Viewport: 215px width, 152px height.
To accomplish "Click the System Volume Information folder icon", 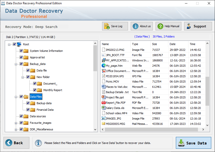I will click(x=26, y=51).
